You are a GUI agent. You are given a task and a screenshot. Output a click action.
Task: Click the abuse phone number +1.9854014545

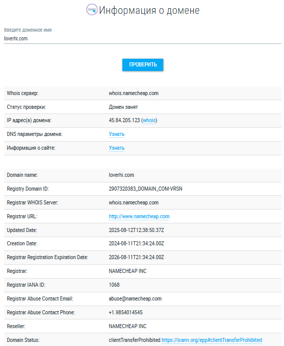pos(125,312)
